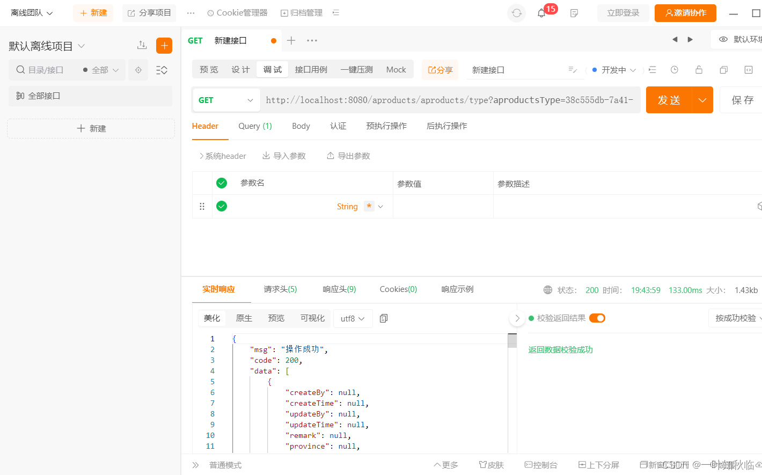Screen dimensions: 762x475
Task: Disable the 校验返回结果 toggle
Action: [x=597, y=318]
